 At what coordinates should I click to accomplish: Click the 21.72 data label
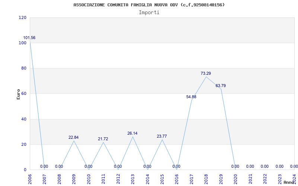103,139
